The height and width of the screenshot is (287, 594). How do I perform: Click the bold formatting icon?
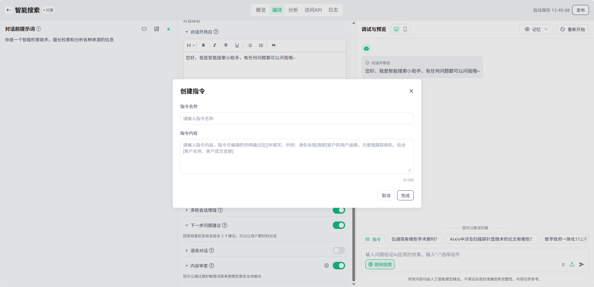click(203, 45)
